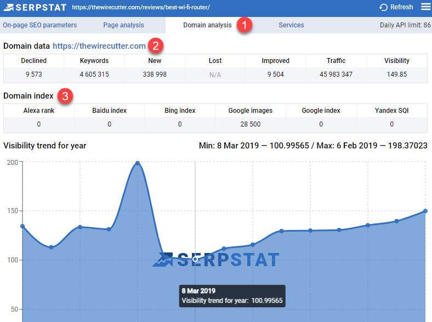Click the first data point on visibility chart
The height and width of the screenshot is (322, 432).
[22, 226]
